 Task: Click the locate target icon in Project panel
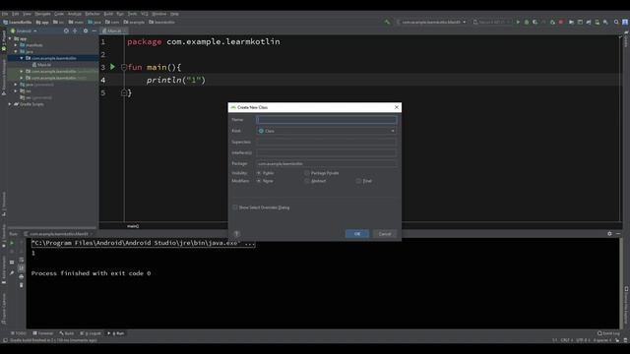click(66, 30)
